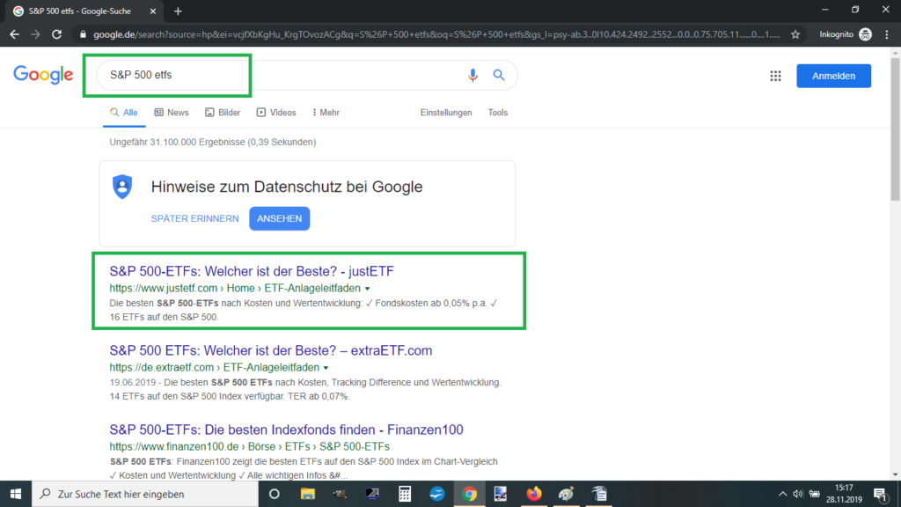
Task: Go back using the browser back arrow
Action: pyautogui.click(x=14, y=34)
